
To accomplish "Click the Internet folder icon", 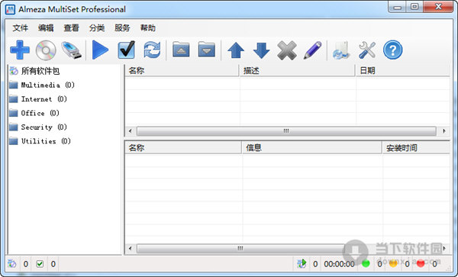I will (14, 99).
